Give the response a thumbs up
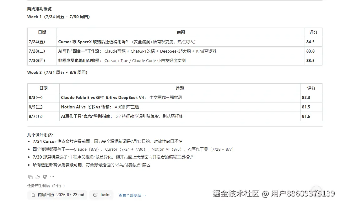The width and height of the screenshot is (341, 204). [38, 177]
